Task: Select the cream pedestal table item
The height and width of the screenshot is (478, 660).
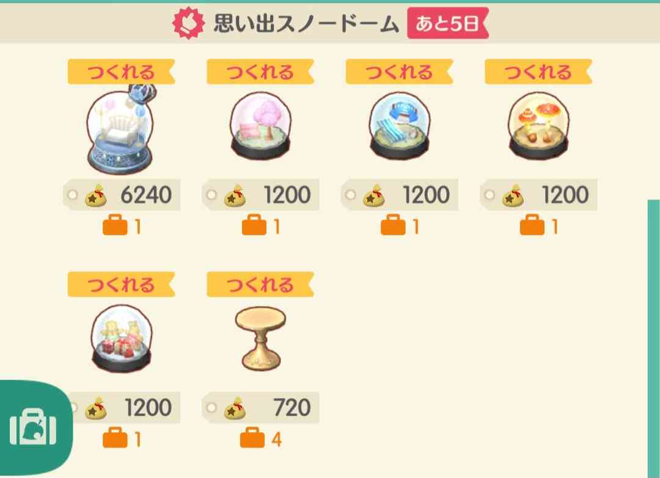Action: [x=260, y=338]
